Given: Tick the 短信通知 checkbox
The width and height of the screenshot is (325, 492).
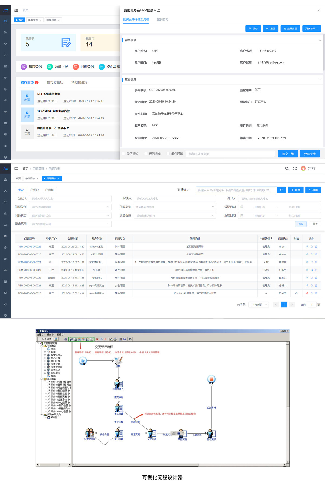Looking at the screenshot, I should (146, 154).
